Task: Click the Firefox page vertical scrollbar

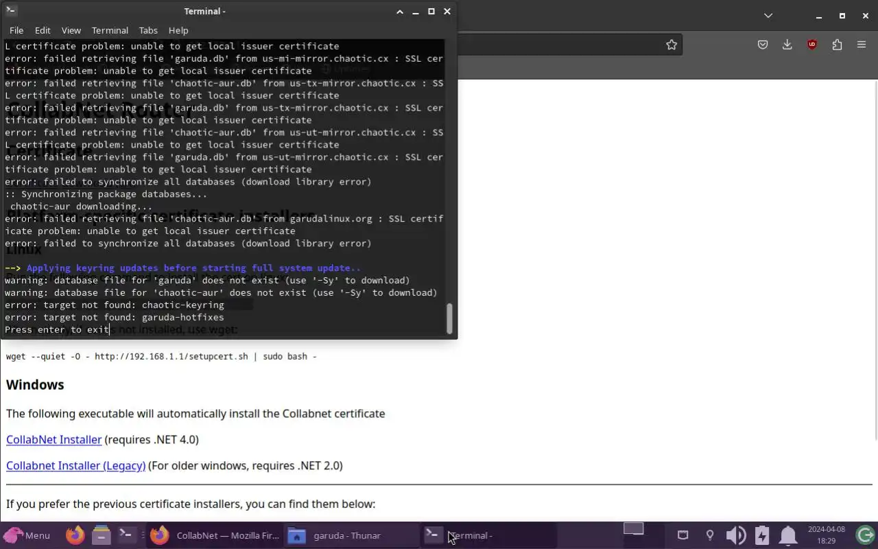Action: pyautogui.click(x=875, y=261)
